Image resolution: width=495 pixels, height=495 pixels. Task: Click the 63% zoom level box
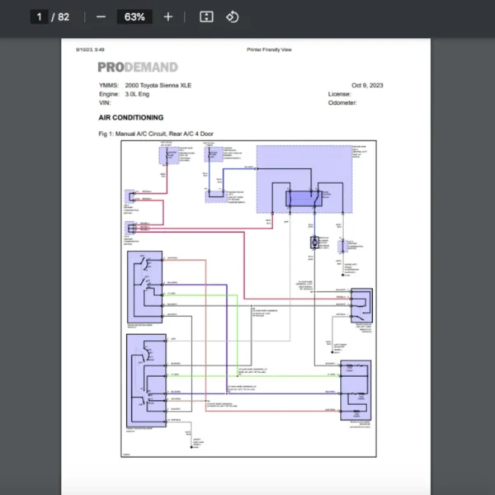click(x=134, y=16)
